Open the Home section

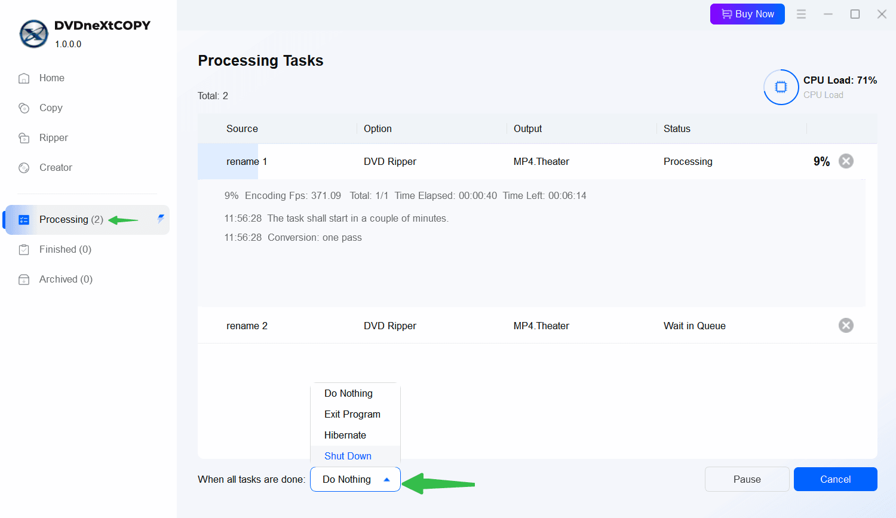coord(52,78)
